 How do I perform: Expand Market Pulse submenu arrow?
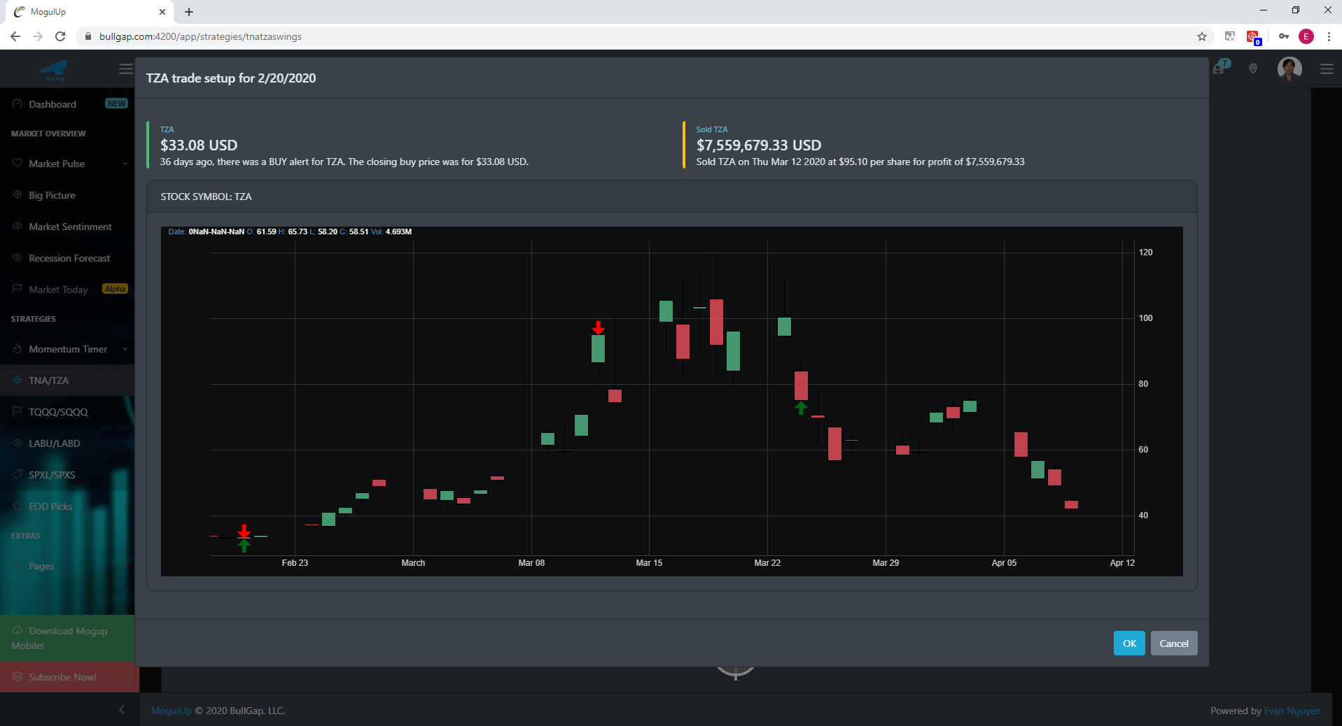(125, 164)
